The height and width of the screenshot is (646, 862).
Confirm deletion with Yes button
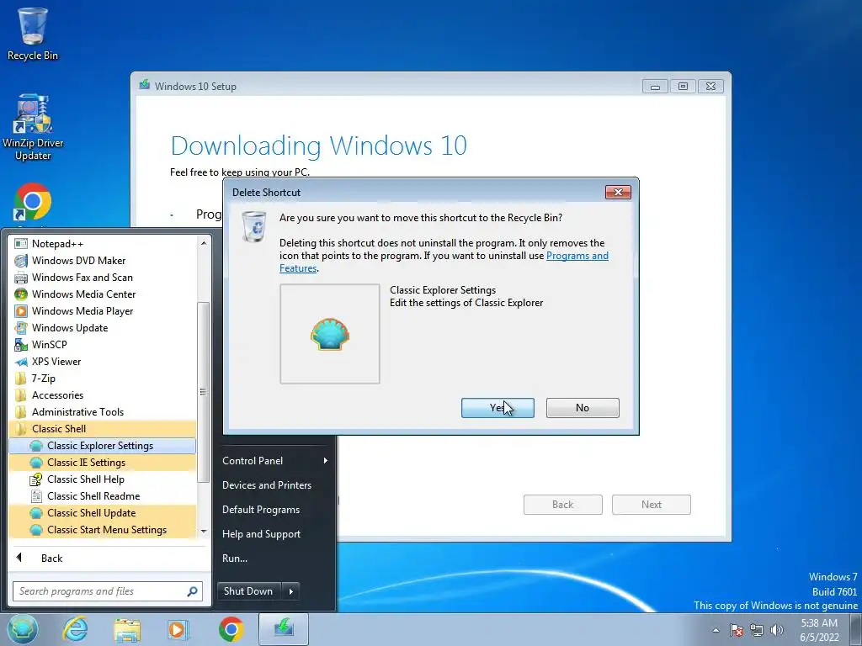point(498,408)
